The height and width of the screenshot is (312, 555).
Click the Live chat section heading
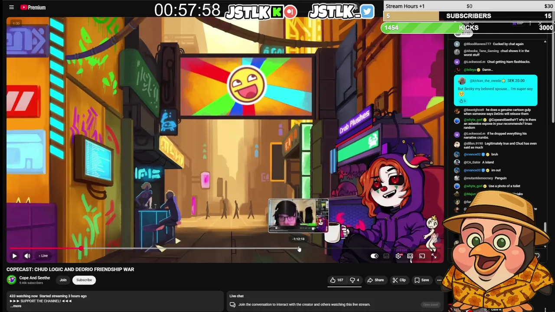pyautogui.click(x=237, y=296)
